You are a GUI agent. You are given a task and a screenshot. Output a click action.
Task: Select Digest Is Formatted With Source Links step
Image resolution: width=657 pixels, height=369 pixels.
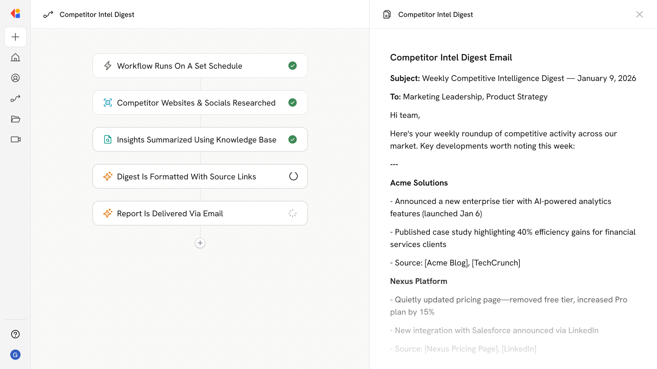coord(186,177)
